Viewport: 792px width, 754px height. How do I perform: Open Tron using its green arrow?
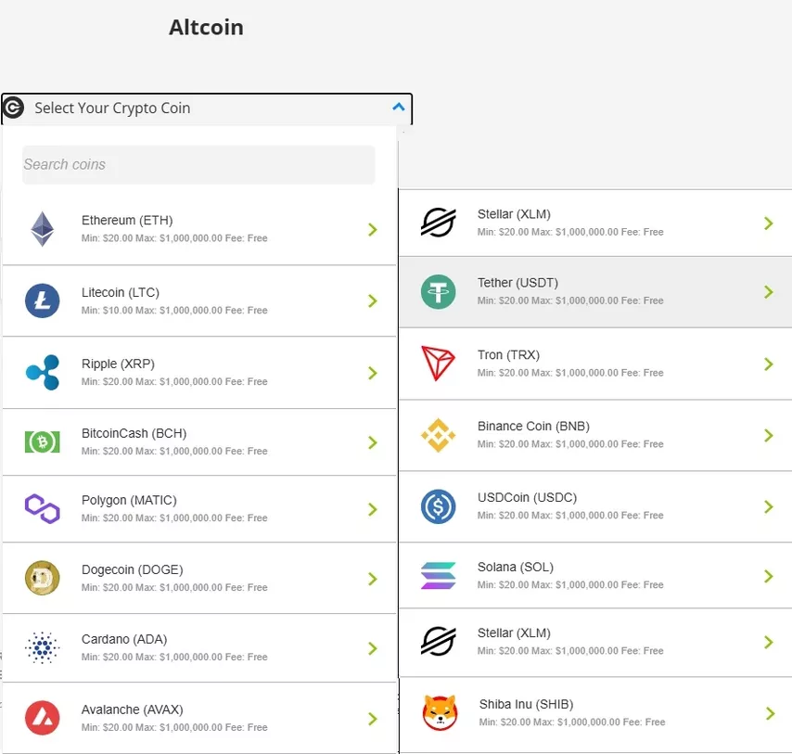point(769,364)
